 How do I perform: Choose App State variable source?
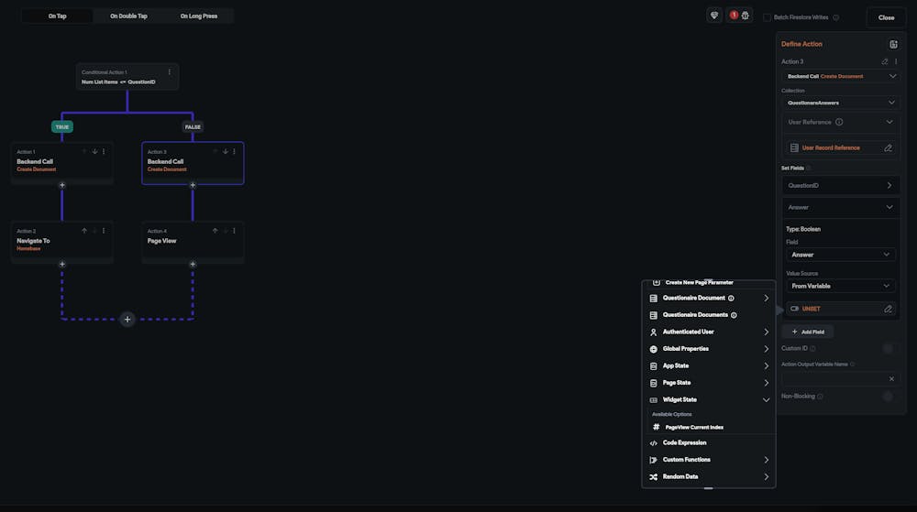click(x=709, y=366)
